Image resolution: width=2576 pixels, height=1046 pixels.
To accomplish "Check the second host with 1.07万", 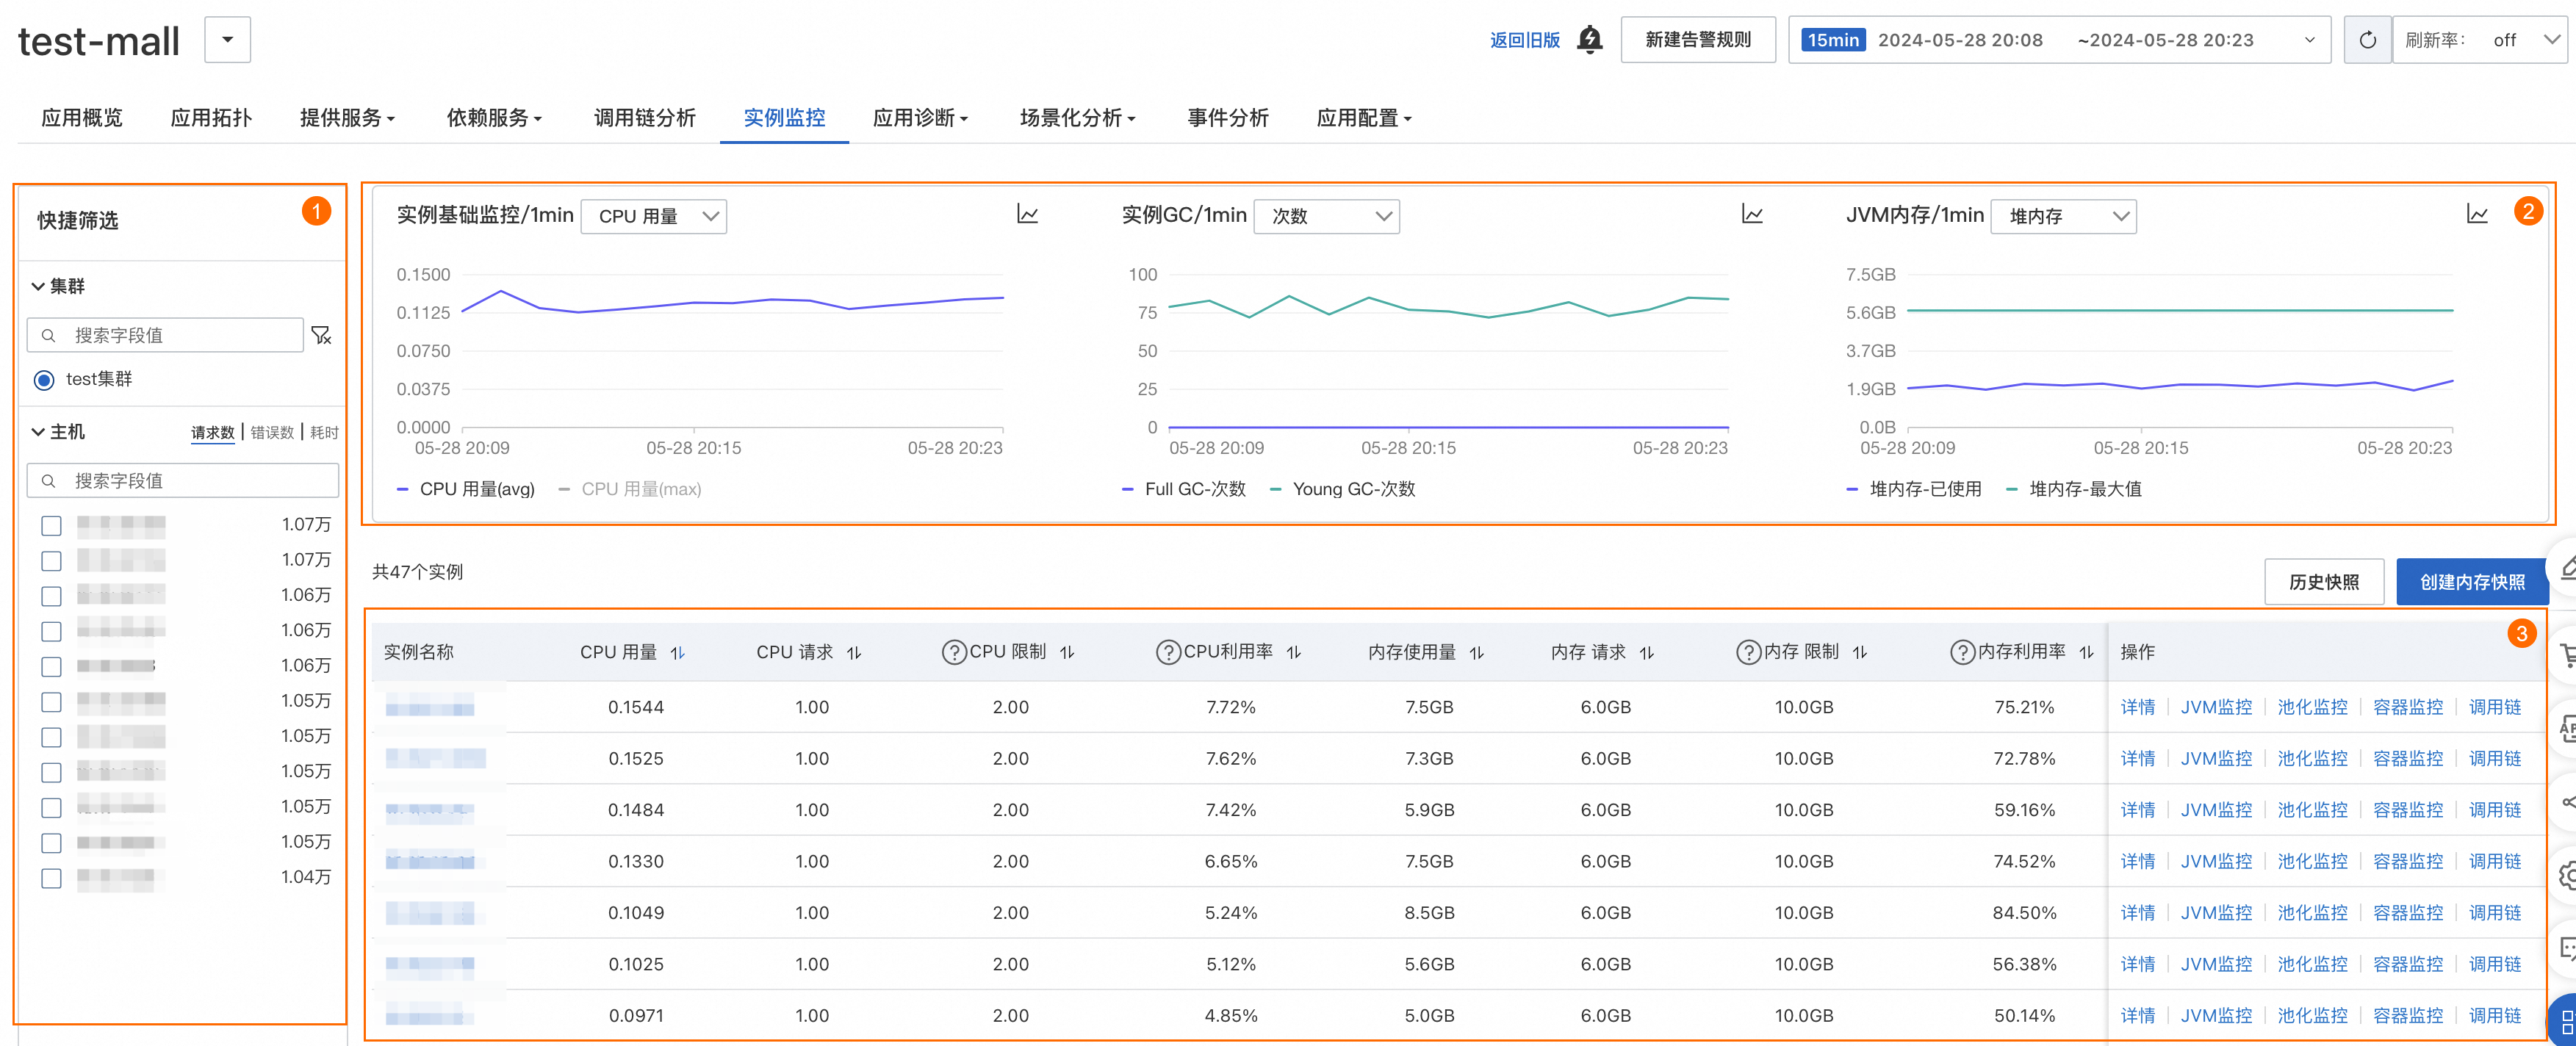I will pos(51,561).
